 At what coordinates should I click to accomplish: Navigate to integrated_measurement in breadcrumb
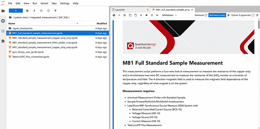pyautogui.click(x=44, y=17)
